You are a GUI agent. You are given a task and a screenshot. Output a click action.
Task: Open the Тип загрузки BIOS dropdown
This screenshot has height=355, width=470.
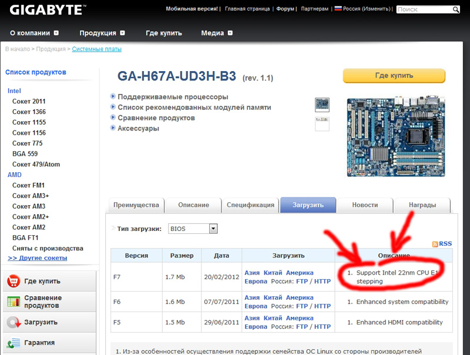[x=193, y=229]
